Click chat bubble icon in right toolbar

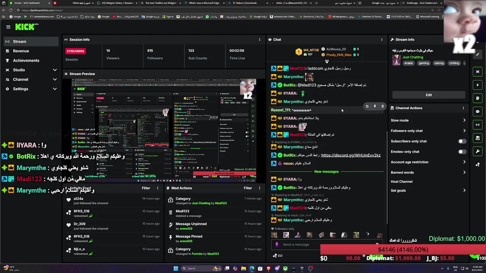(x=478, y=111)
